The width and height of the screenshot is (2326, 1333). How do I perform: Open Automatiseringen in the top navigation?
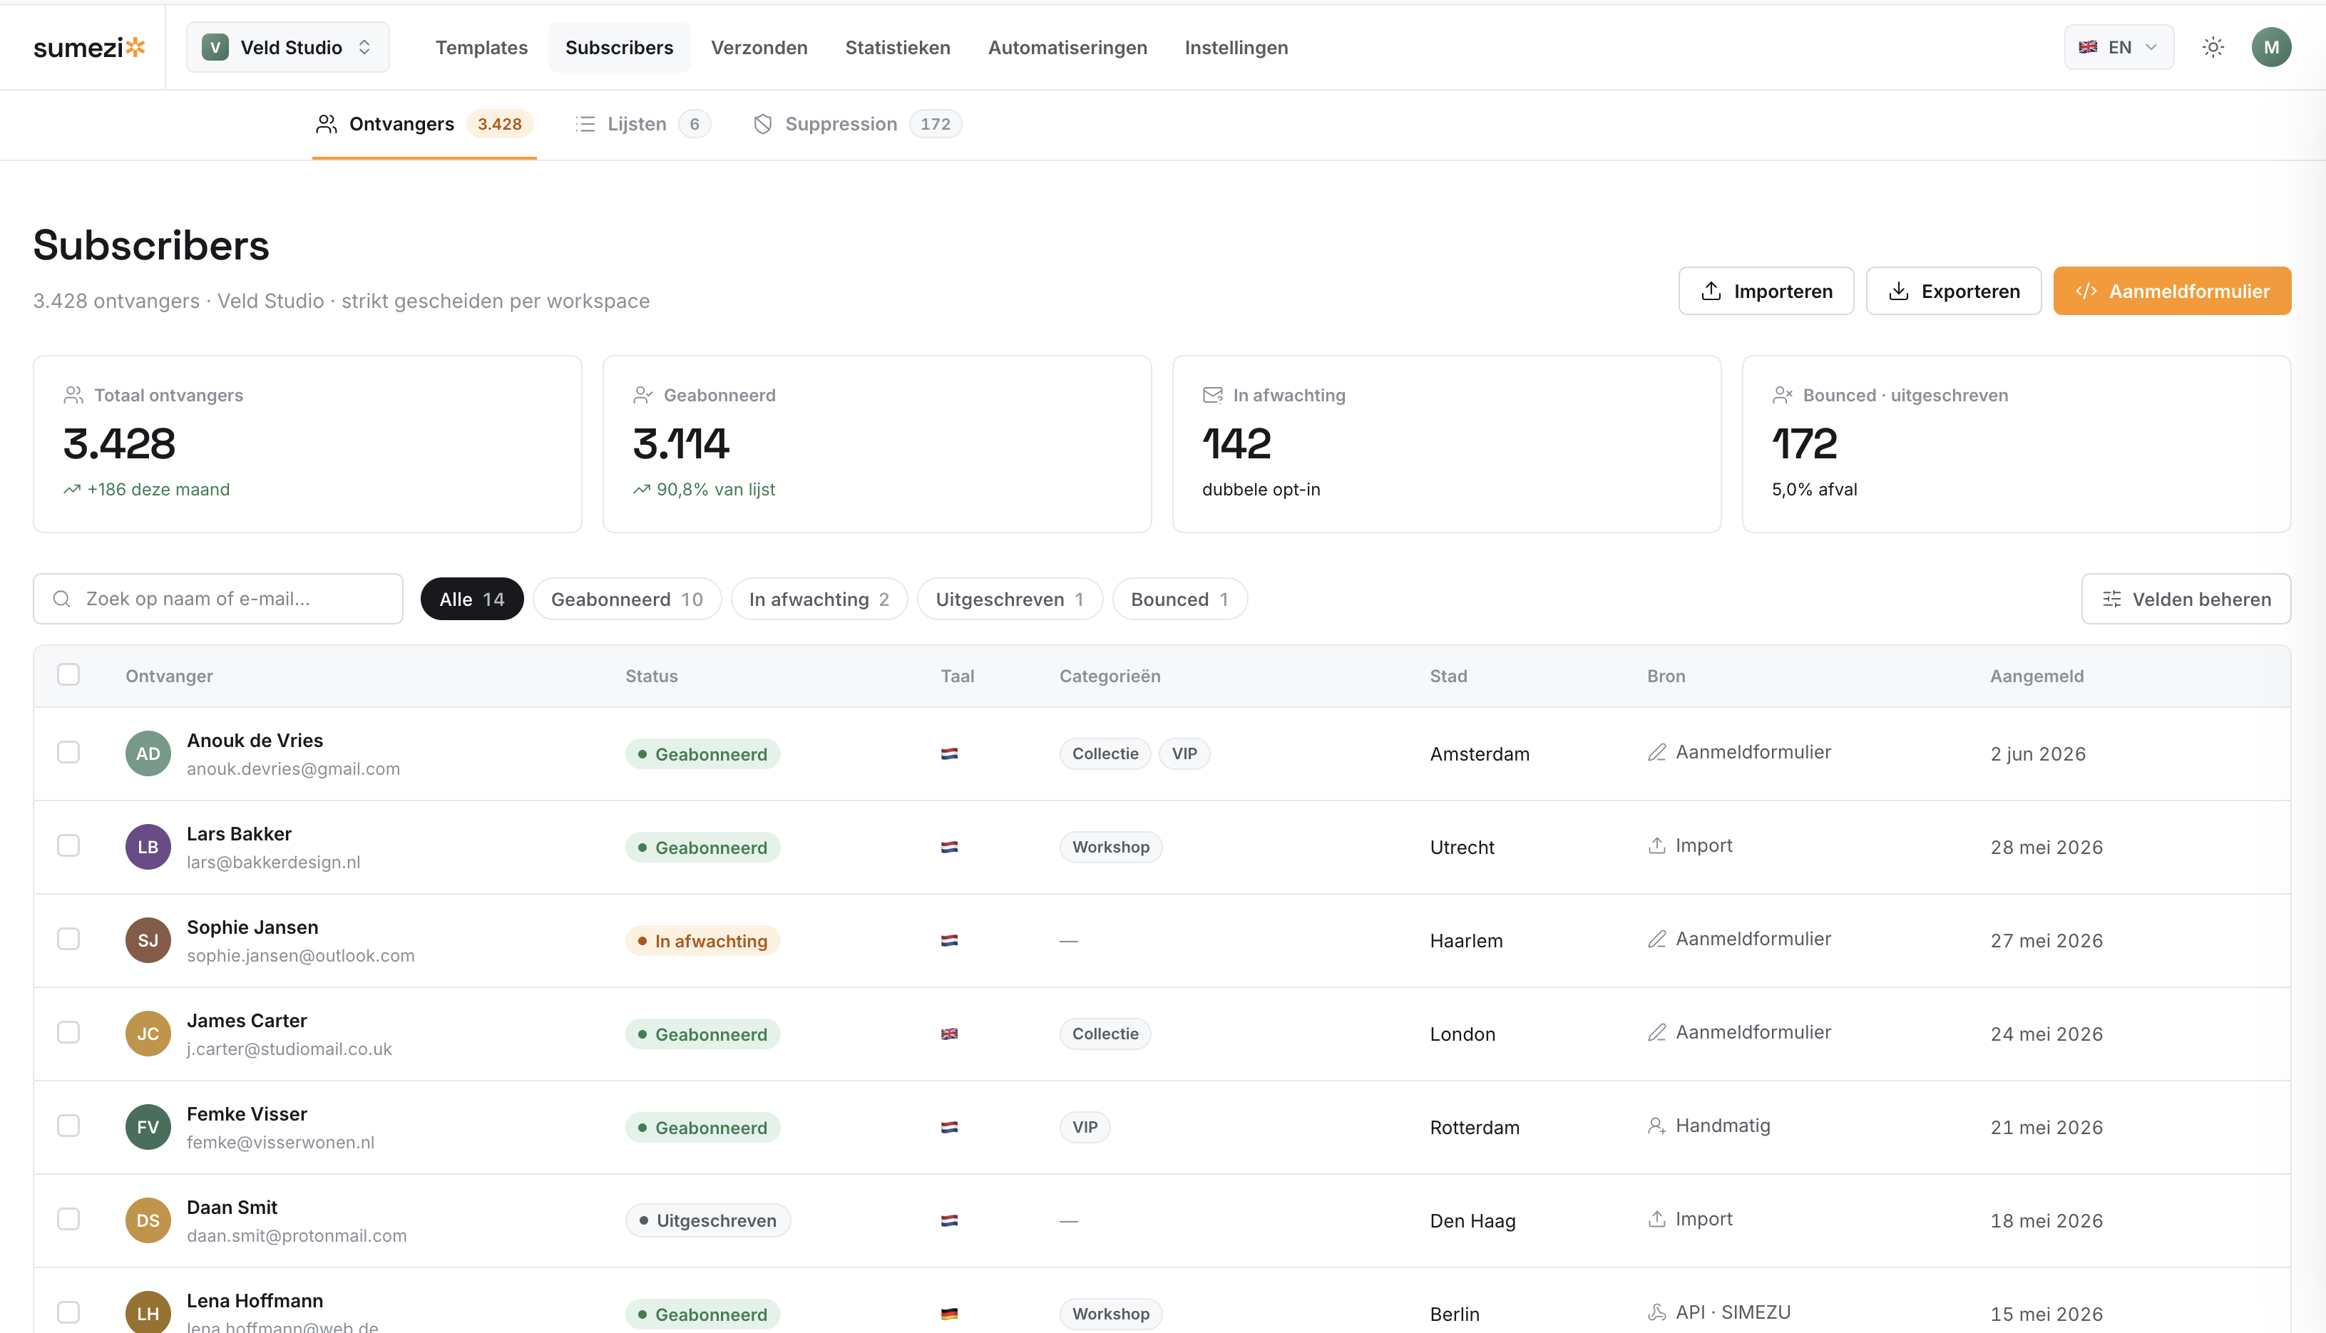click(x=1067, y=48)
